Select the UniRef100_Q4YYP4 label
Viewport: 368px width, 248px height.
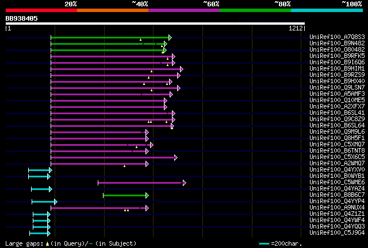tap(337, 201)
